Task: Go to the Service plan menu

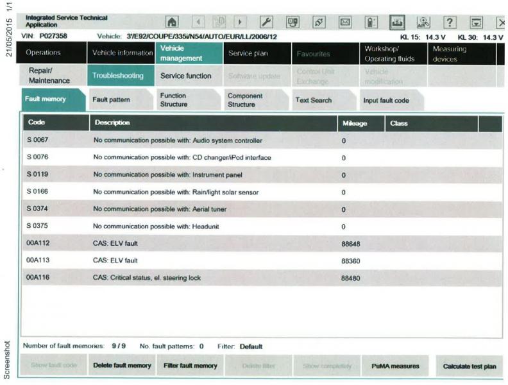Action: point(248,53)
